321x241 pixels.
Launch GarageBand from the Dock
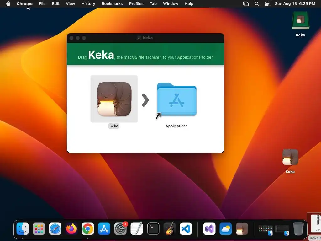coord(170,229)
